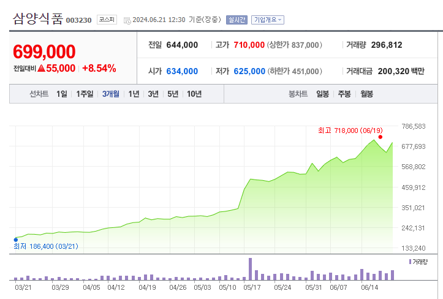Click the +8.54% change rate

click(99, 68)
